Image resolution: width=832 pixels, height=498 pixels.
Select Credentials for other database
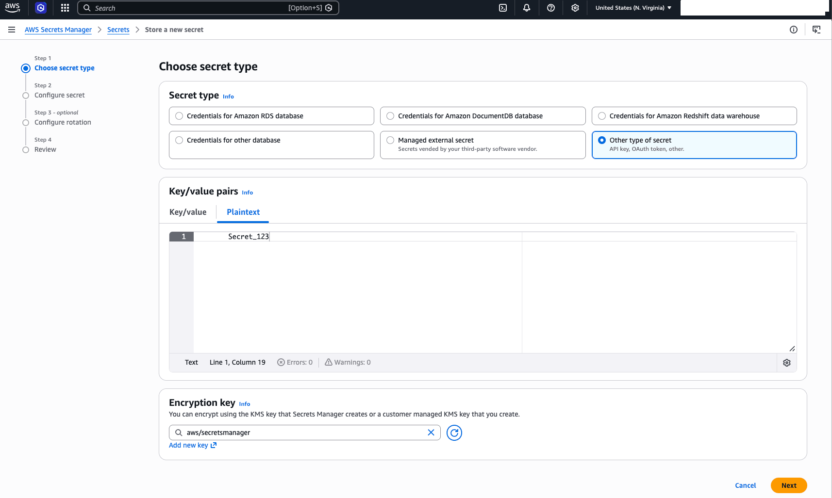point(271,145)
